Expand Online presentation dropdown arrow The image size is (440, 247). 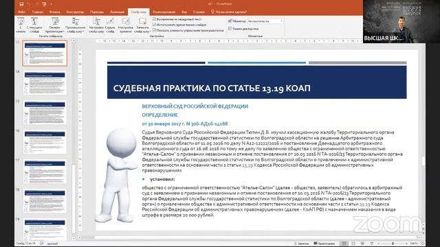pos(64,32)
